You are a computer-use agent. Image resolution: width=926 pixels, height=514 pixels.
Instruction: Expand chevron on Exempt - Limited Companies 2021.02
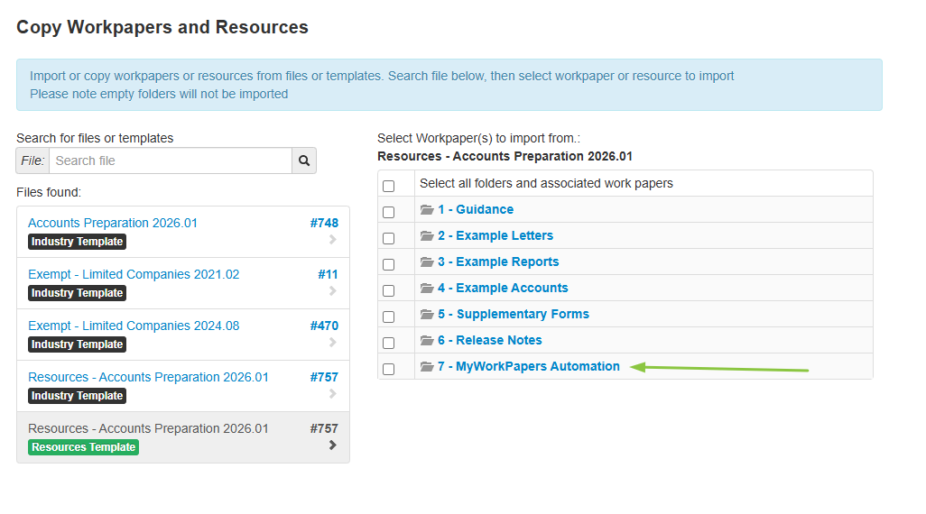point(332,291)
